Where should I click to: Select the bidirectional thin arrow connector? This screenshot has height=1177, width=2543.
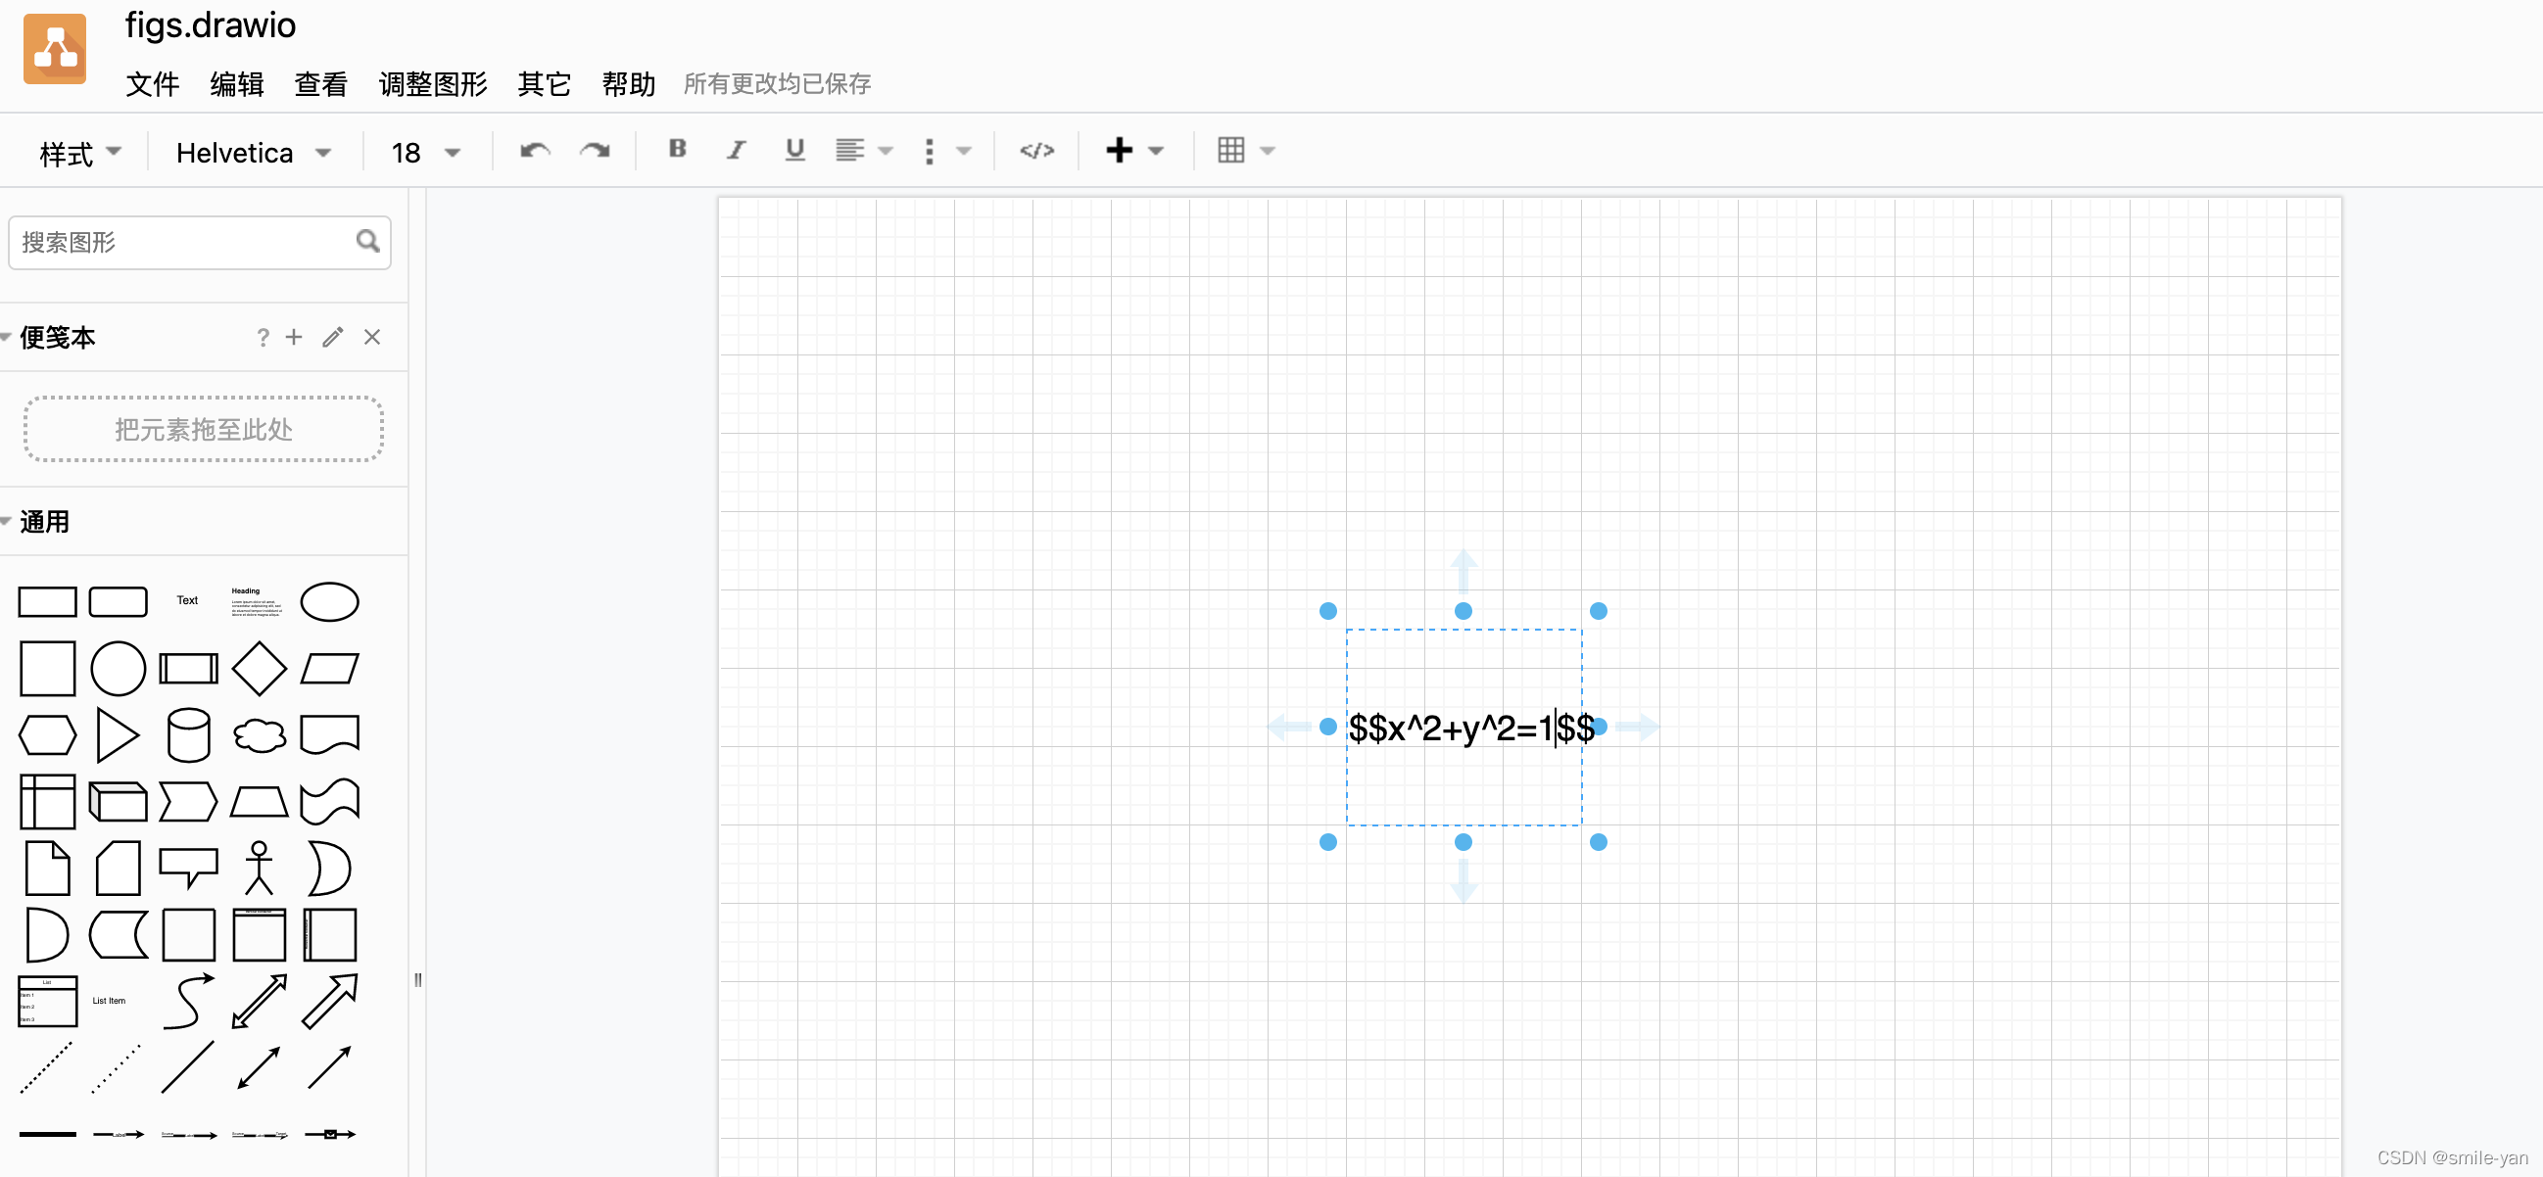pos(259,1068)
